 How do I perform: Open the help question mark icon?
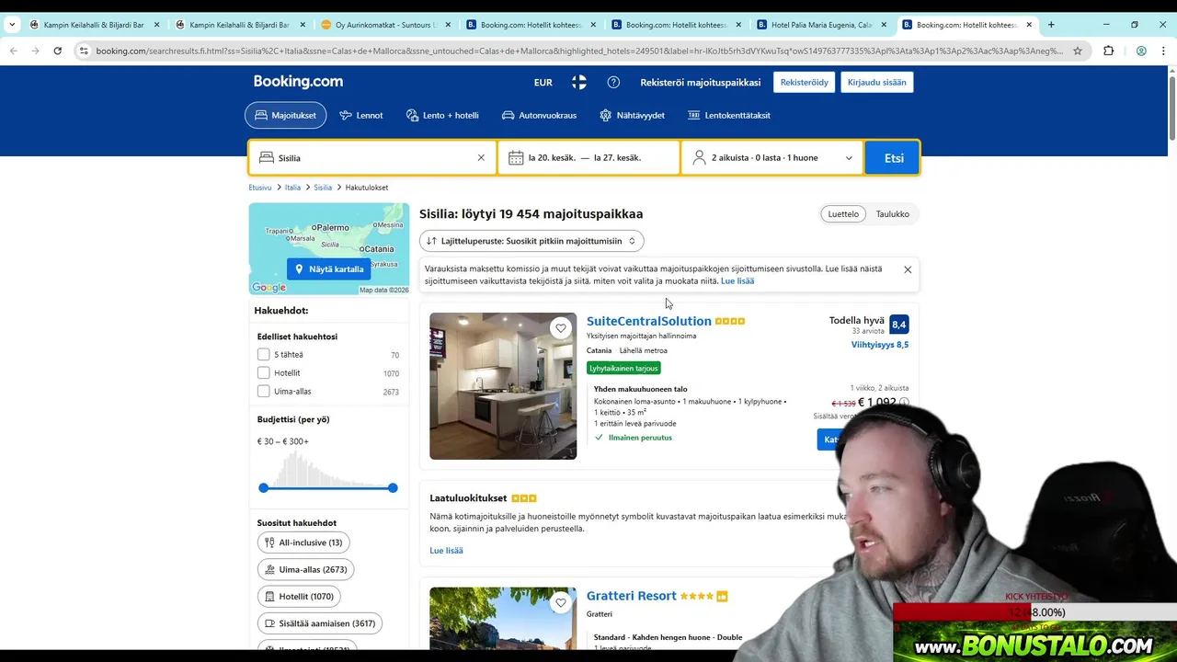point(613,82)
